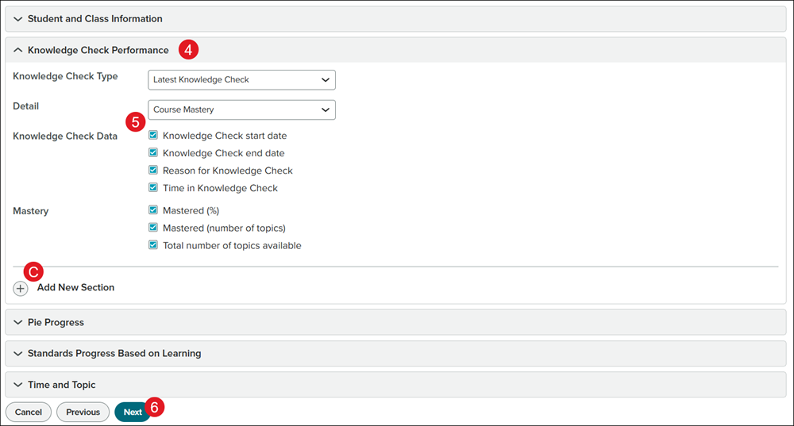Uncheck the Mastered (%) checkbox

(153, 210)
